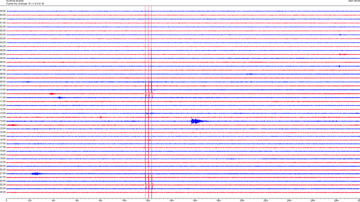Click the 20m tick label on time axis
This screenshot has width=360, height=202.
(242, 201)
